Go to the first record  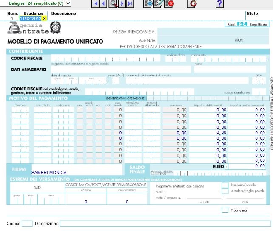[96, 4]
